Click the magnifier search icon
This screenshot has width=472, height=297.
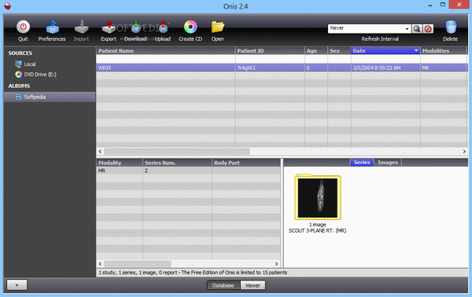(417, 29)
